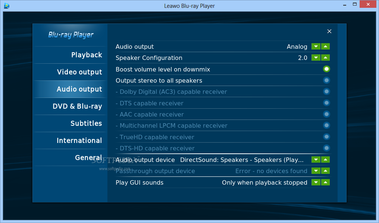Screen dimensions: 379x223
Task: Toggle Dolby Digital (AC3) capable receiver
Action: 326,92
